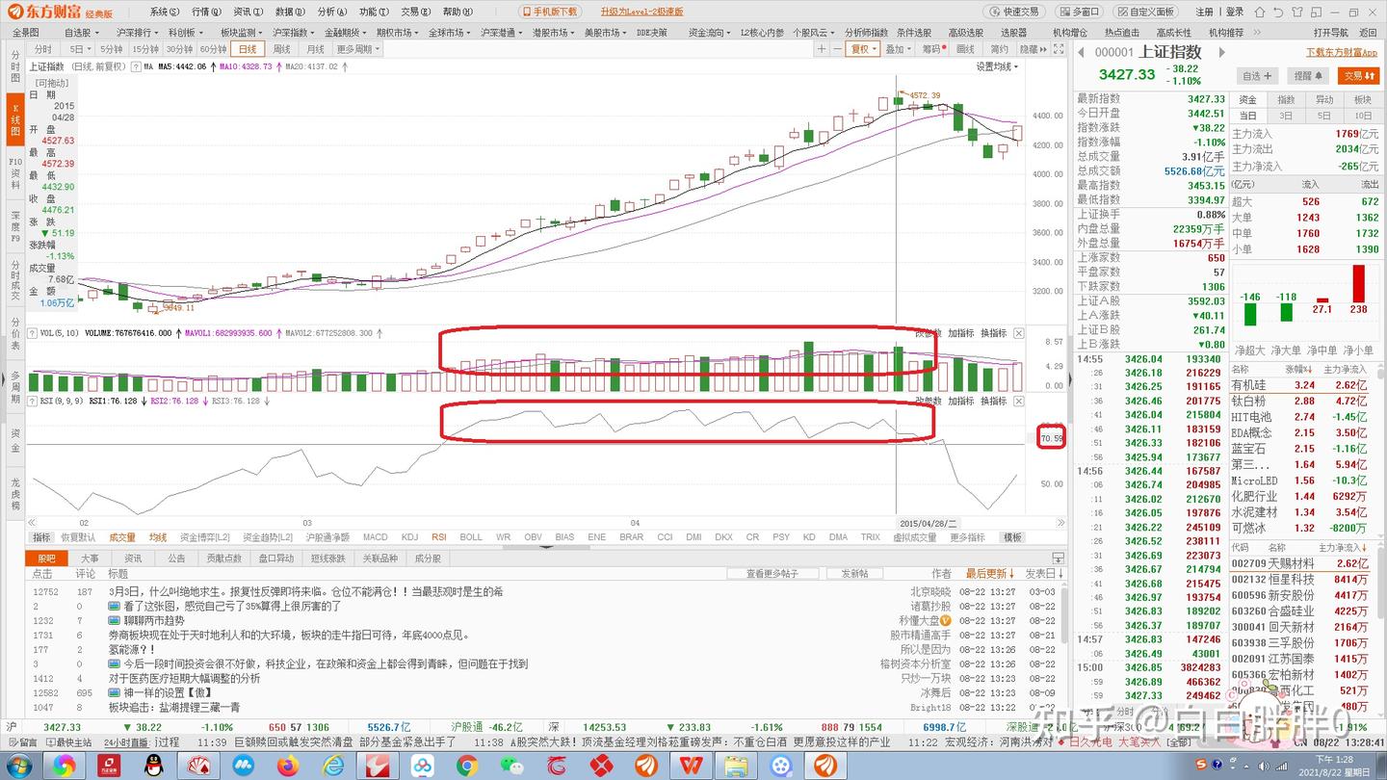Open the 系统 menu
Image resolution: width=1387 pixels, height=780 pixels.
164,12
